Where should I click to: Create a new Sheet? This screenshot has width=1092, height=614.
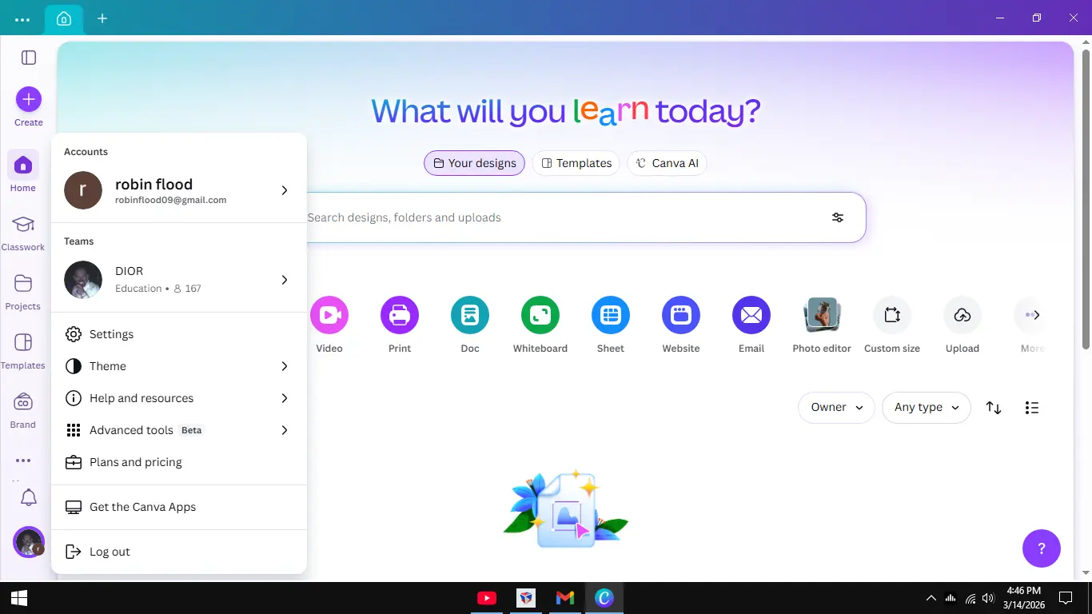pos(611,315)
